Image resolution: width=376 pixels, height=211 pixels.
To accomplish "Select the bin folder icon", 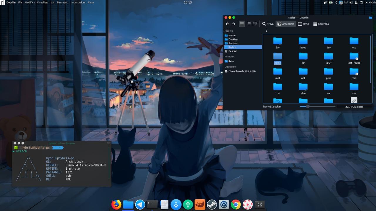I will (x=278, y=41).
